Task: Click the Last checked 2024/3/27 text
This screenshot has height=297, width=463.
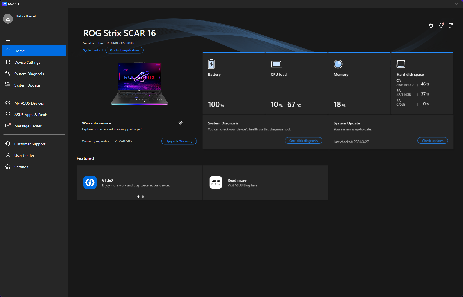Action: 351,142
